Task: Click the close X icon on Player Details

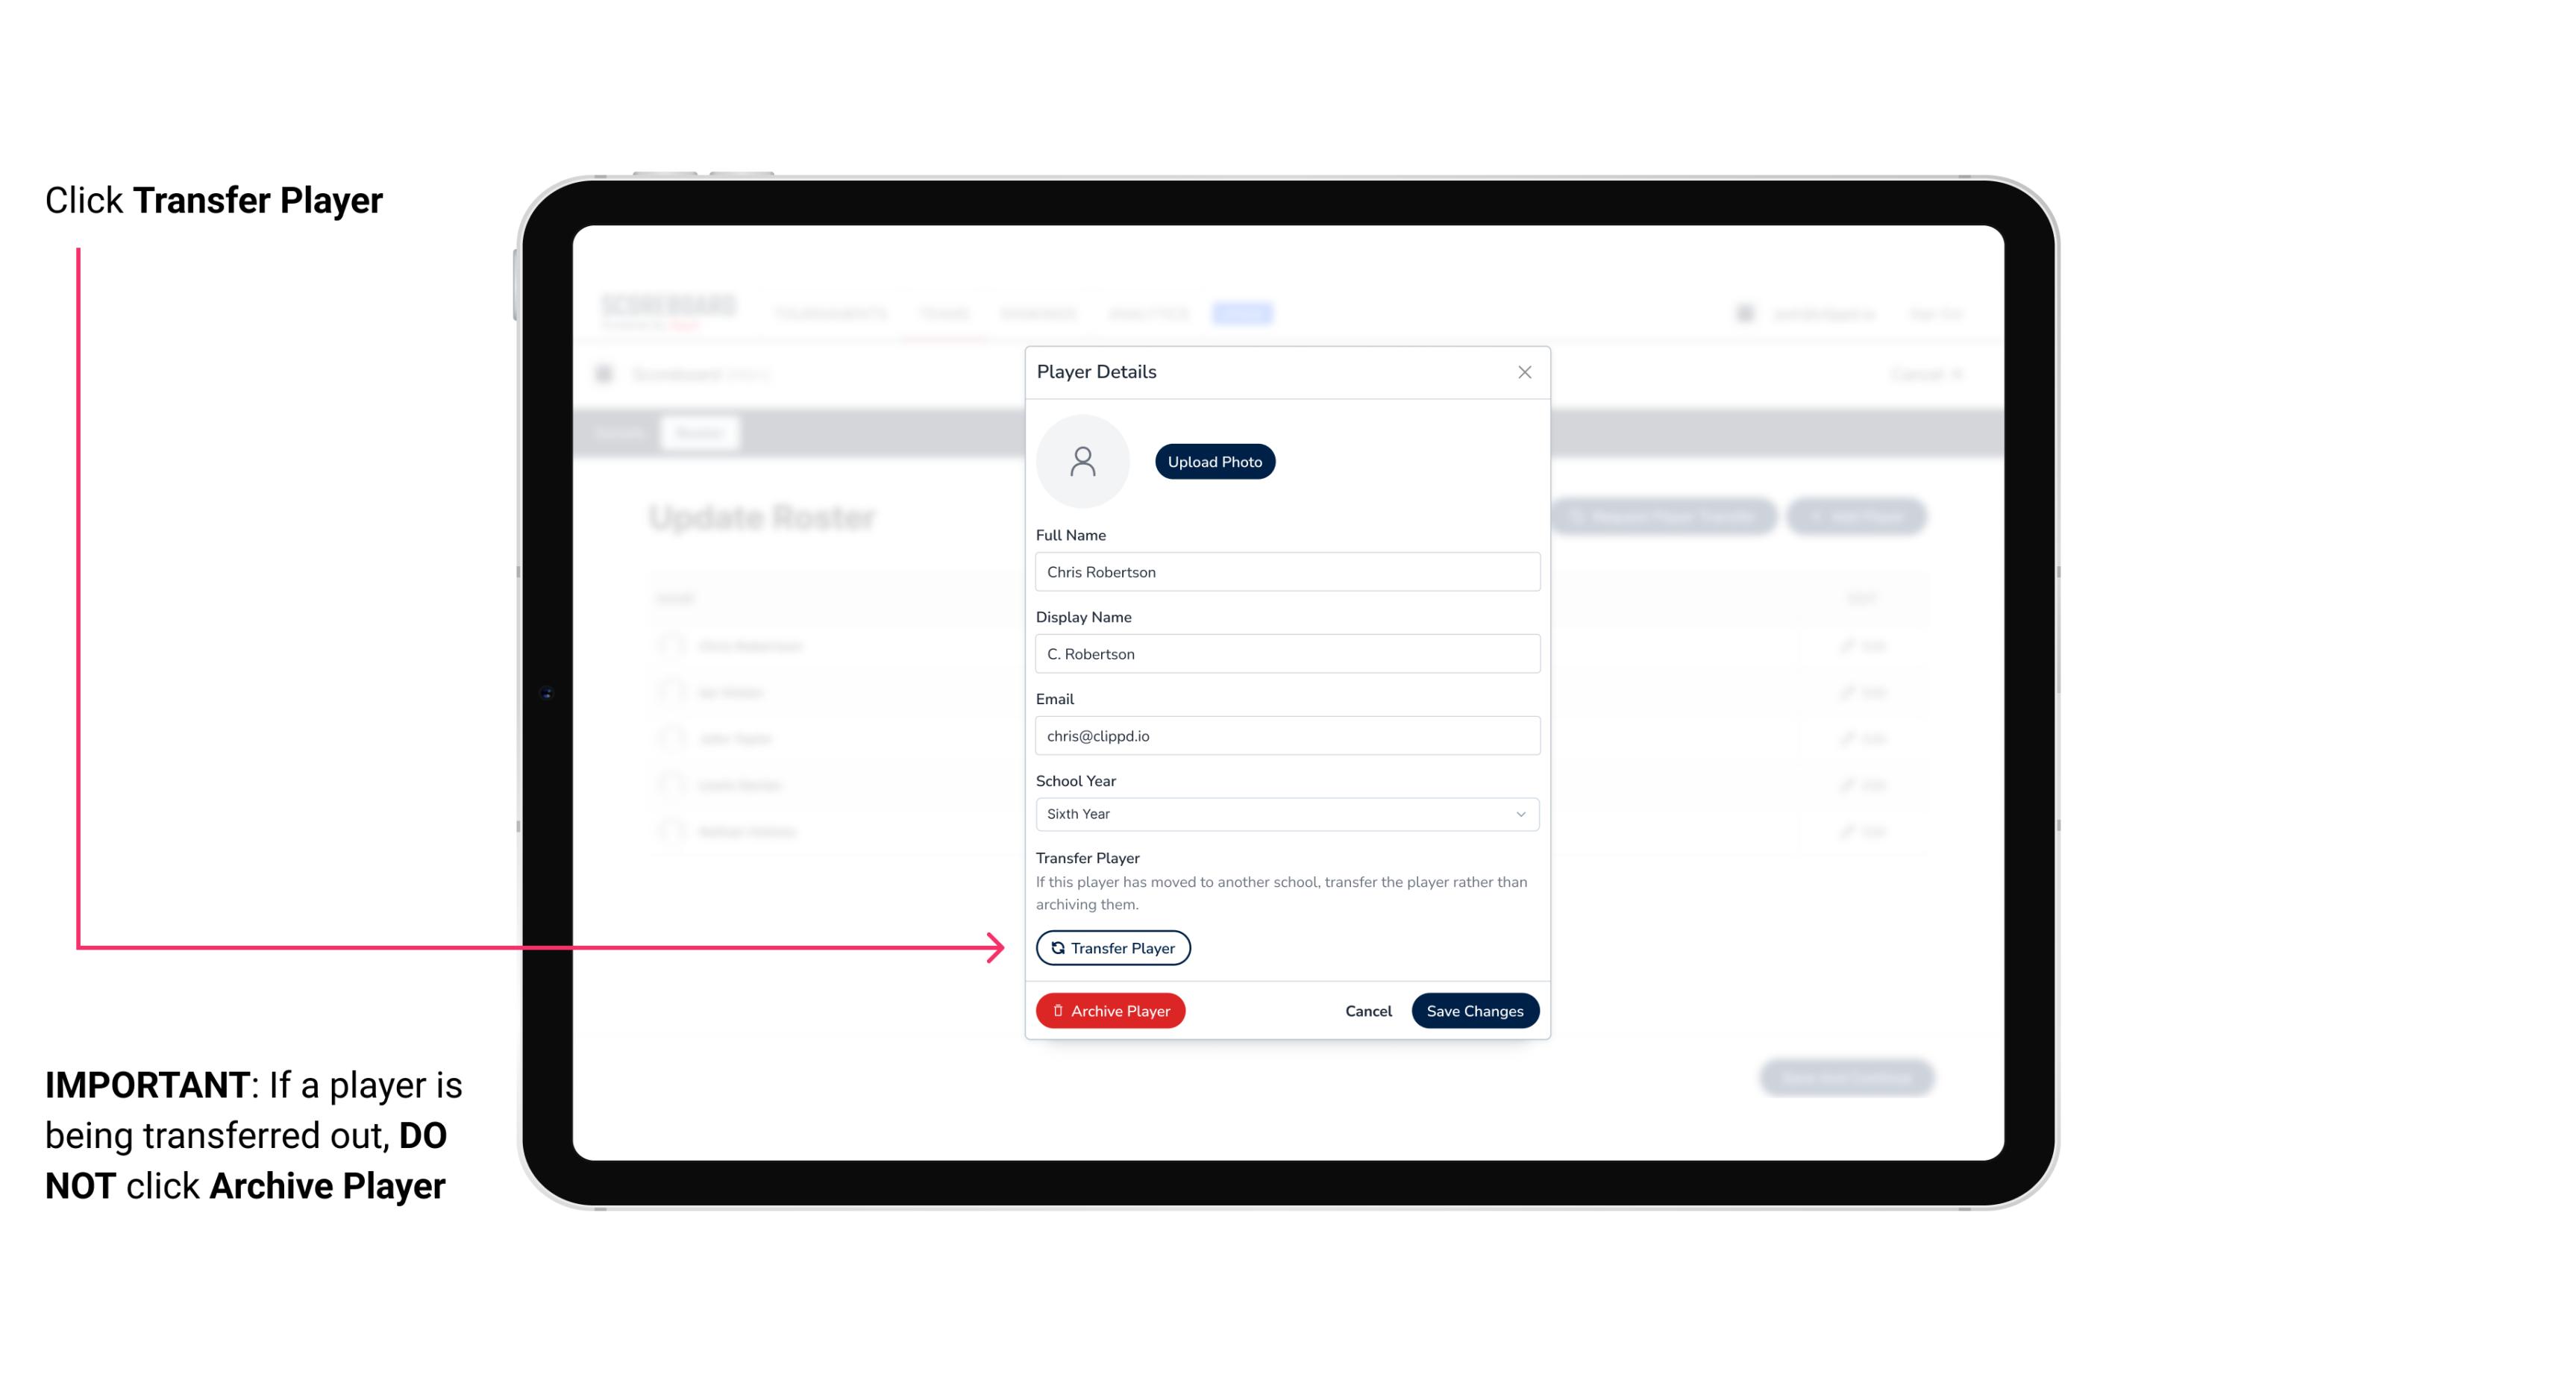Action: point(1523,372)
